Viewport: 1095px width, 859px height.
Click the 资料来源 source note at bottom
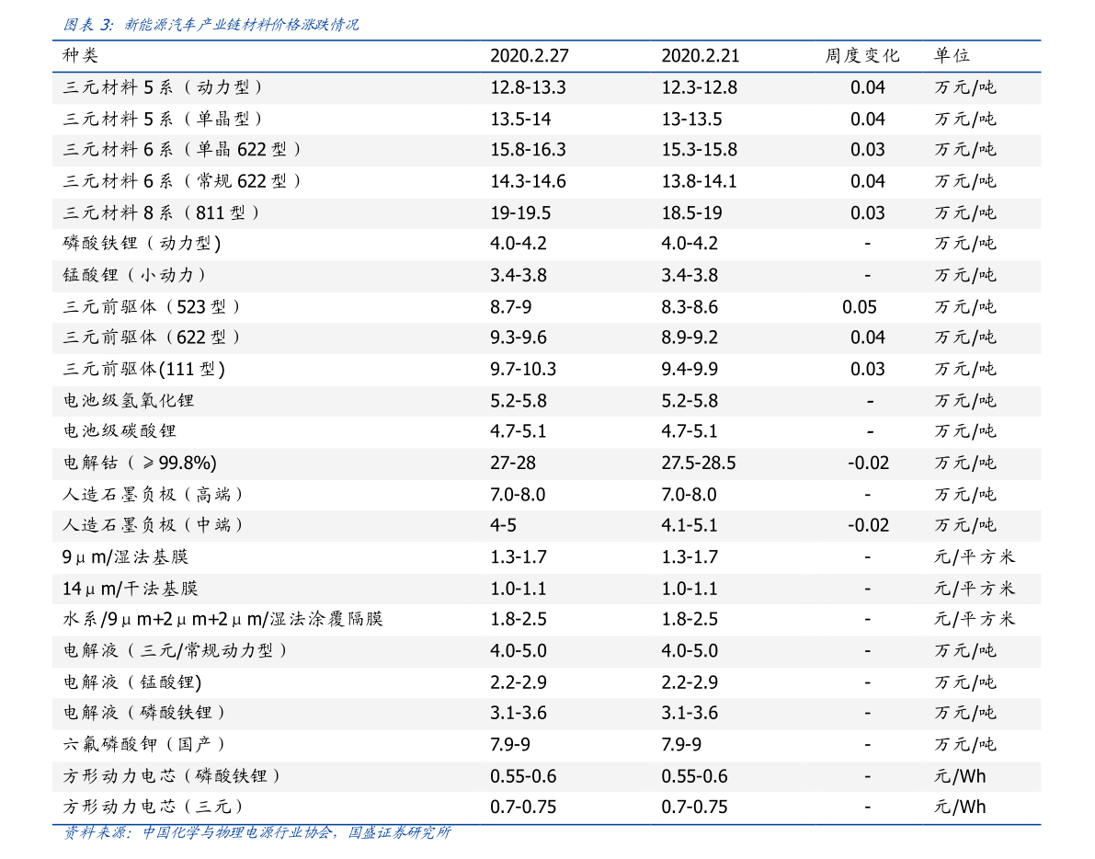click(x=257, y=833)
